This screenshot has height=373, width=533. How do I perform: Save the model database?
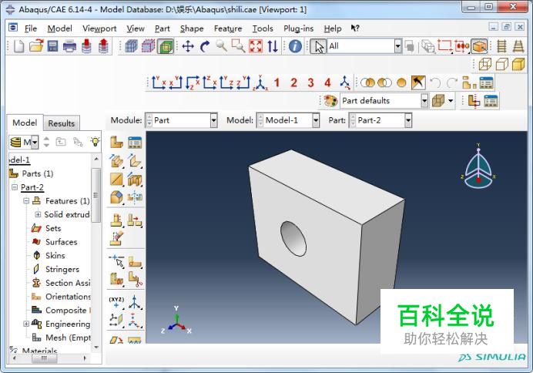pyautogui.click(x=52, y=46)
